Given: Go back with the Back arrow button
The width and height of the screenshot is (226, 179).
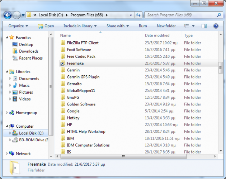Looking at the screenshot, I should tap(7, 15).
